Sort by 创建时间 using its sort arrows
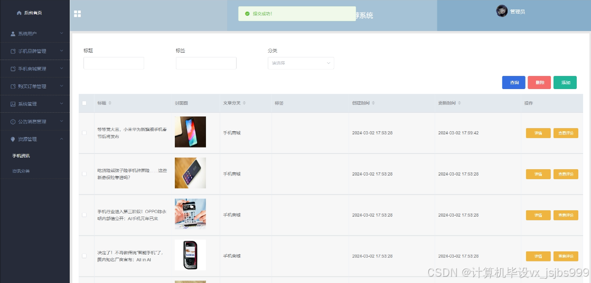The image size is (591, 283). (373, 103)
